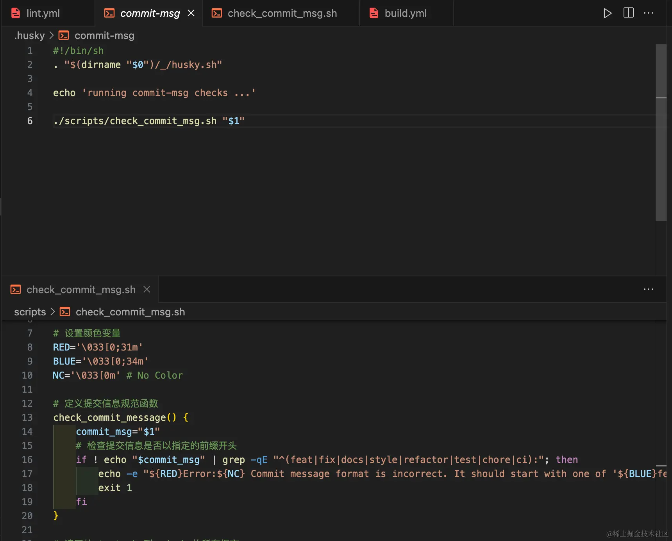Click the shell icon on top check_commit_msg.sh tab
Viewport: 672px width, 541px height.
point(217,13)
